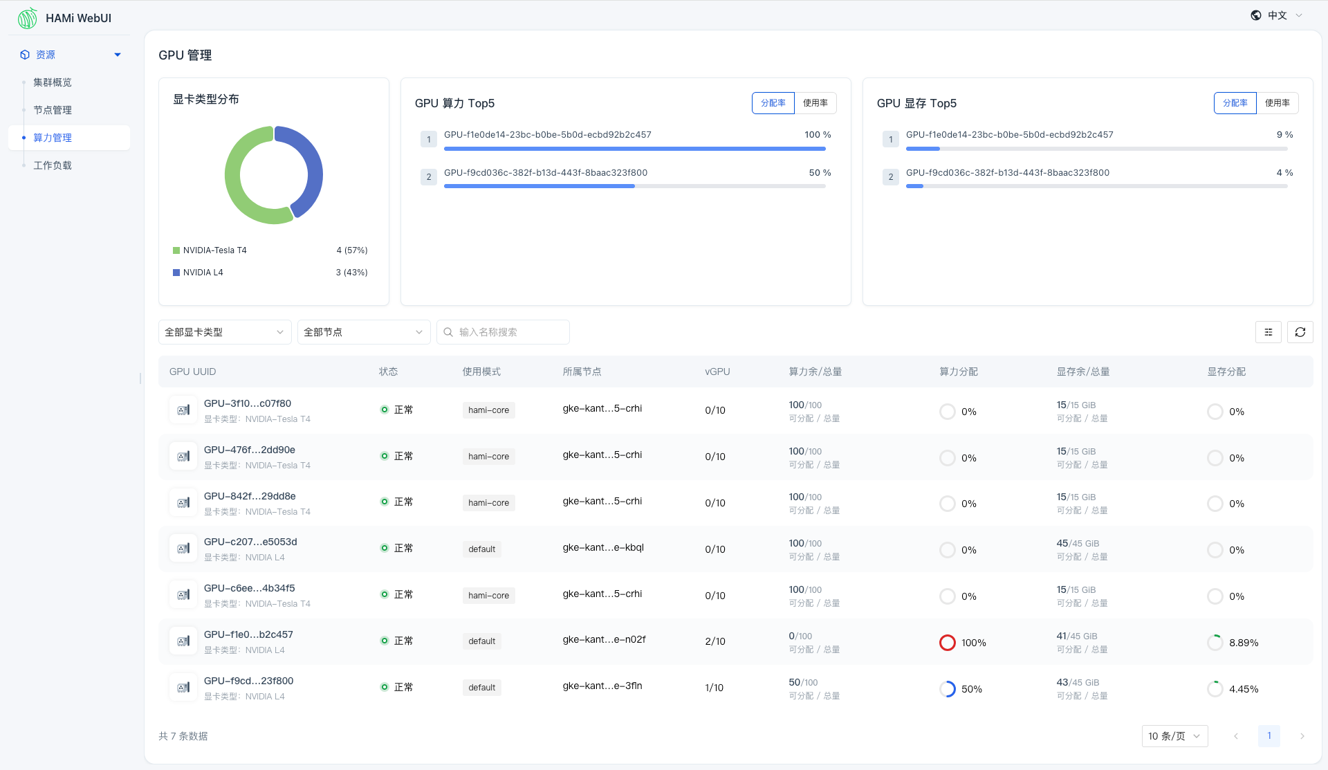Image resolution: width=1328 pixels, height=770 pixels.
Task: Click the resources cube icon in sidebar
Action: pyautogui.click(x=25, y=55)
